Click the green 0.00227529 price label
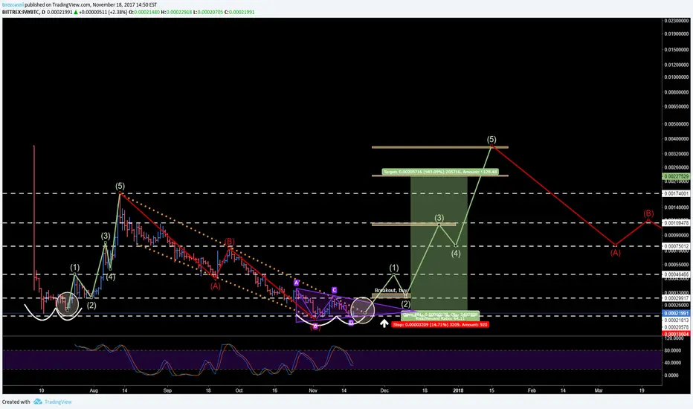 coord(677,176)
